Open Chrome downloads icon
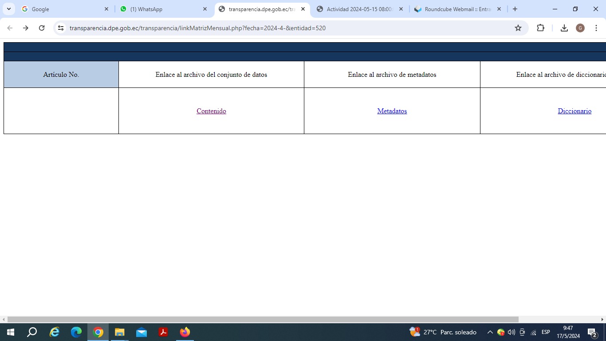 tap(564, 28)
